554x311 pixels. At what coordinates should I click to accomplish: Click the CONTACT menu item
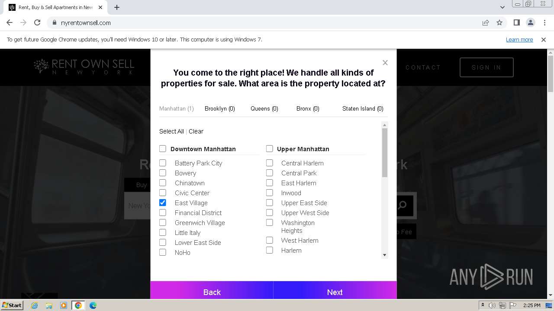(x=423, y=67)
